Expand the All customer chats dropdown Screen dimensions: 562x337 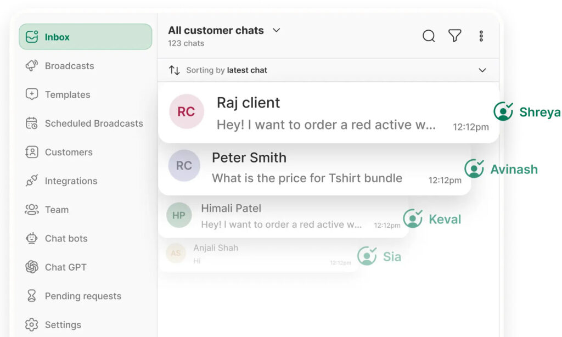[277, 30]
